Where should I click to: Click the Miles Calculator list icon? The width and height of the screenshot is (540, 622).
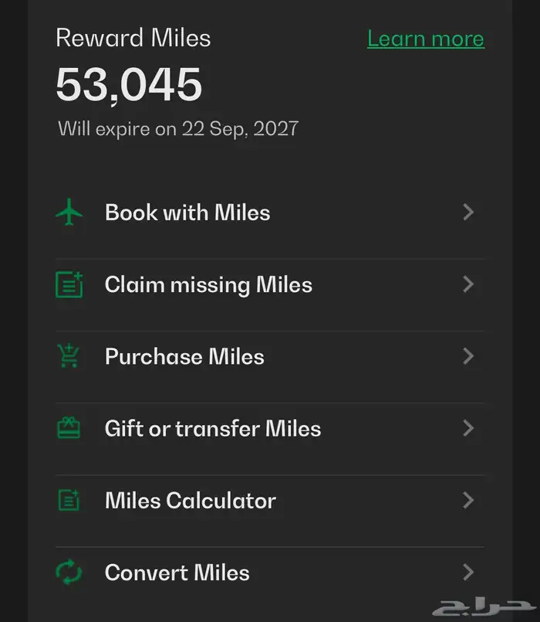click(69, 500)
